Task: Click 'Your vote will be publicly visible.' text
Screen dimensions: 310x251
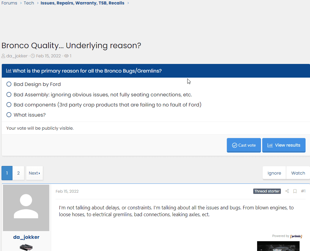Action: 40,128
